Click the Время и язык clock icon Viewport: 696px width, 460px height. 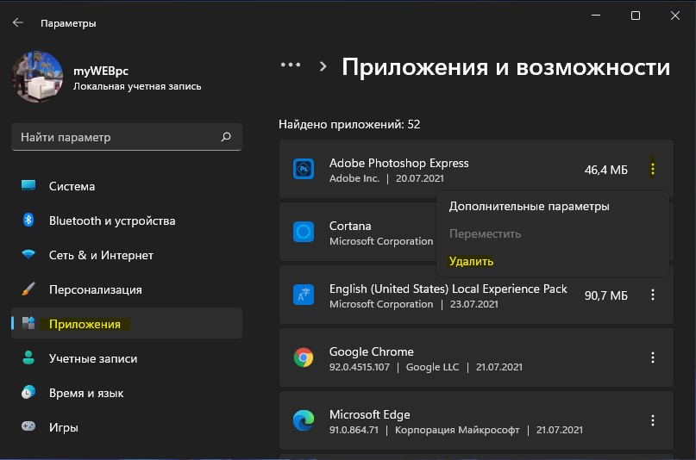click(28, 392)
